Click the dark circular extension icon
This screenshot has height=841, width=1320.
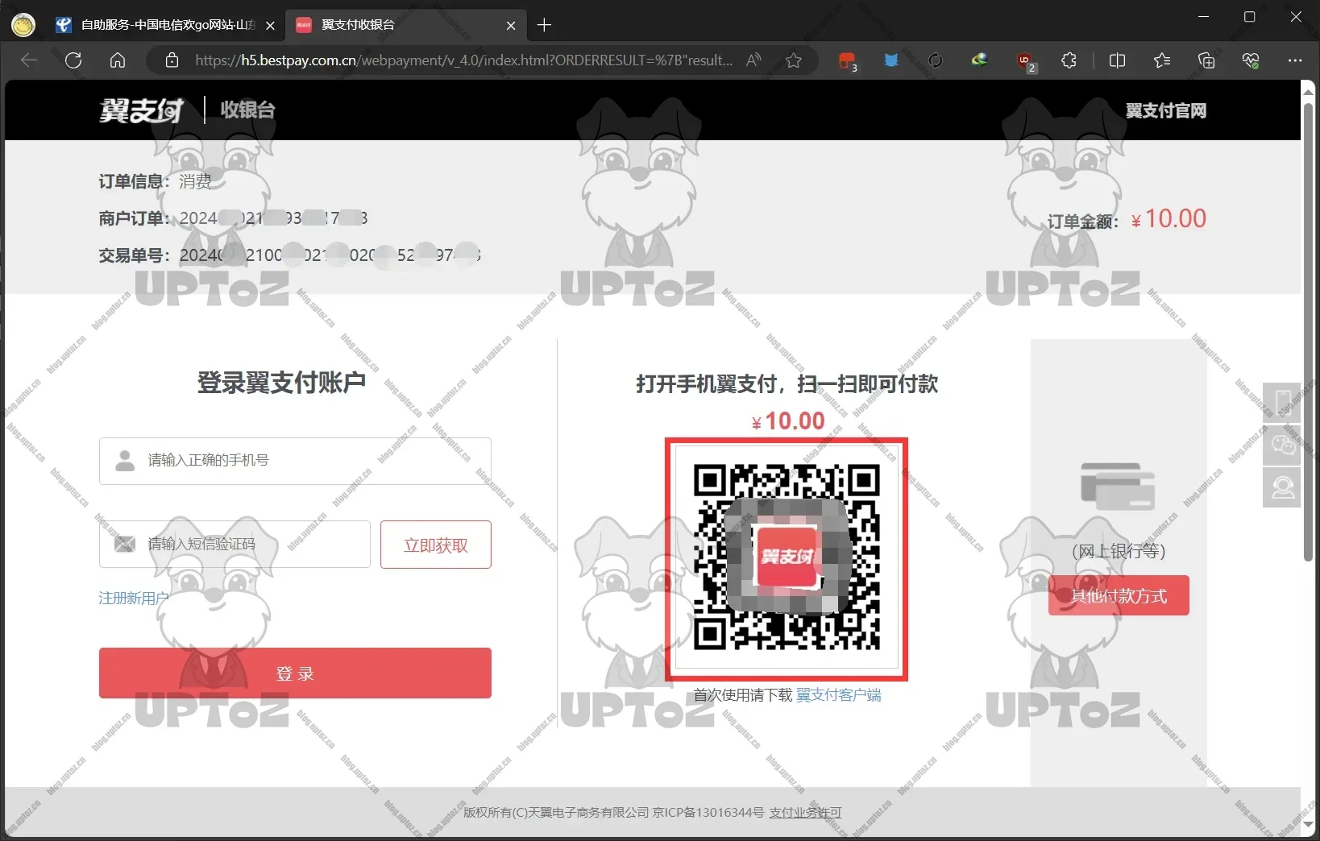[935, 60]
